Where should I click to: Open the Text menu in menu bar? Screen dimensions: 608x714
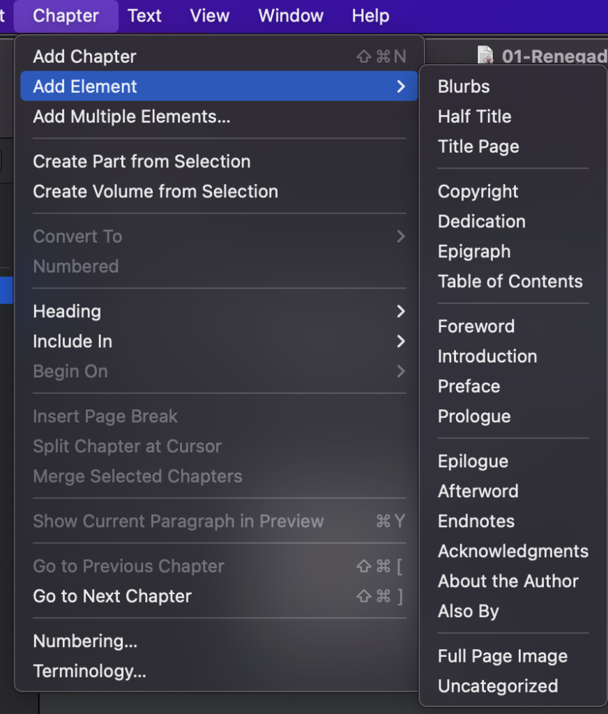tap(144, 16)
